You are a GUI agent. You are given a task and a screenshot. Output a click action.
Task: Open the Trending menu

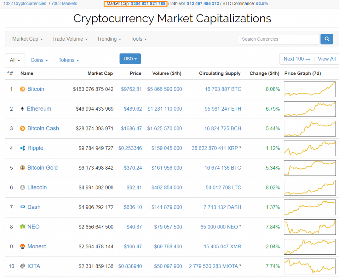coord(109,39)
